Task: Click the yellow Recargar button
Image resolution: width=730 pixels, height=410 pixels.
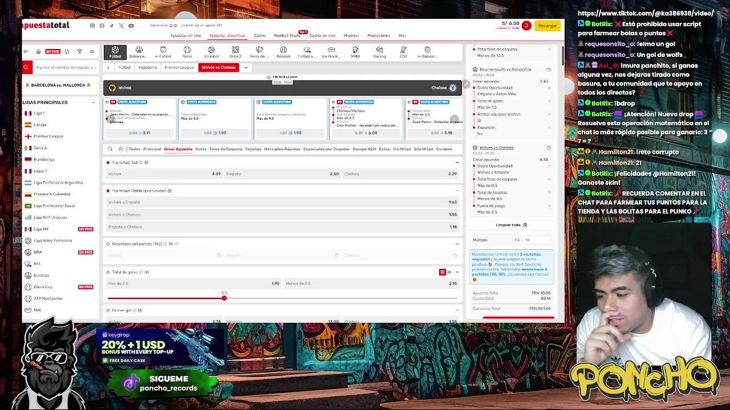Action: click(x=547, y=26)
